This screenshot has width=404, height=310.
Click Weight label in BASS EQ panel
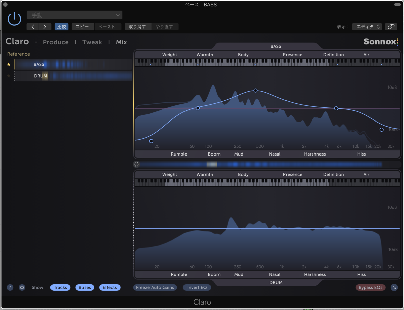(x=170, y=55)
